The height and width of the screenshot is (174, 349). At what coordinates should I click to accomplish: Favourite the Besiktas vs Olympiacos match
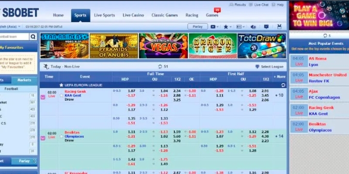pyautogui.click(x=62, y=136)
